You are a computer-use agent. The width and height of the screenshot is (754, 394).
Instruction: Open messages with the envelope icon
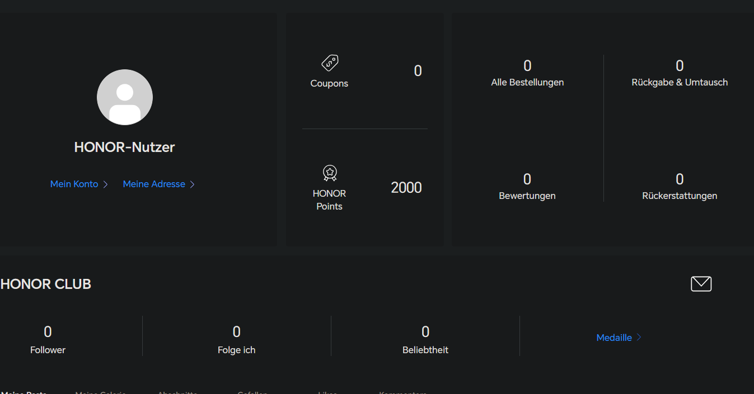(701, 284)
